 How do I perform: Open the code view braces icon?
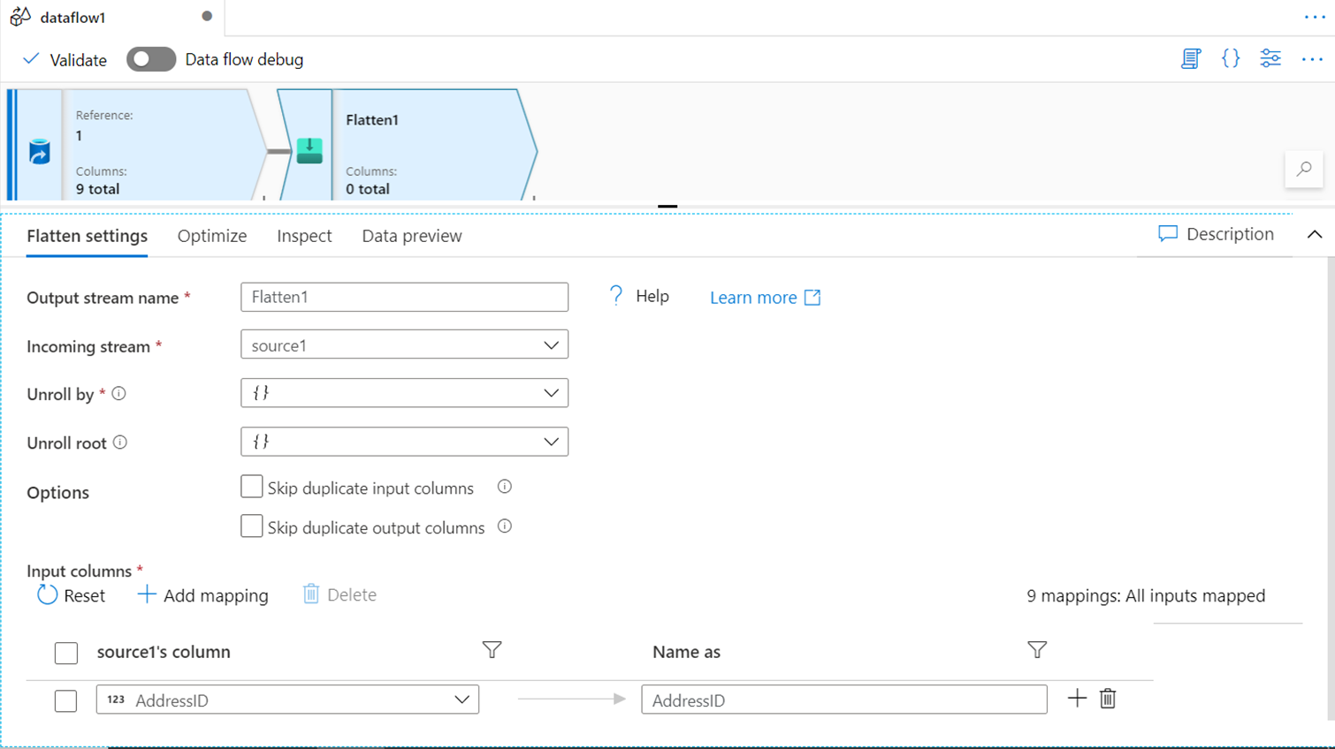click(x=1231, y=59)
